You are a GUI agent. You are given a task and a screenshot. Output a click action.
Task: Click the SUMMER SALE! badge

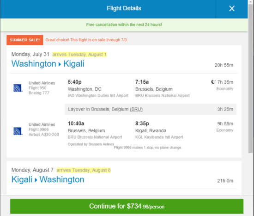[x=25, y=40]
